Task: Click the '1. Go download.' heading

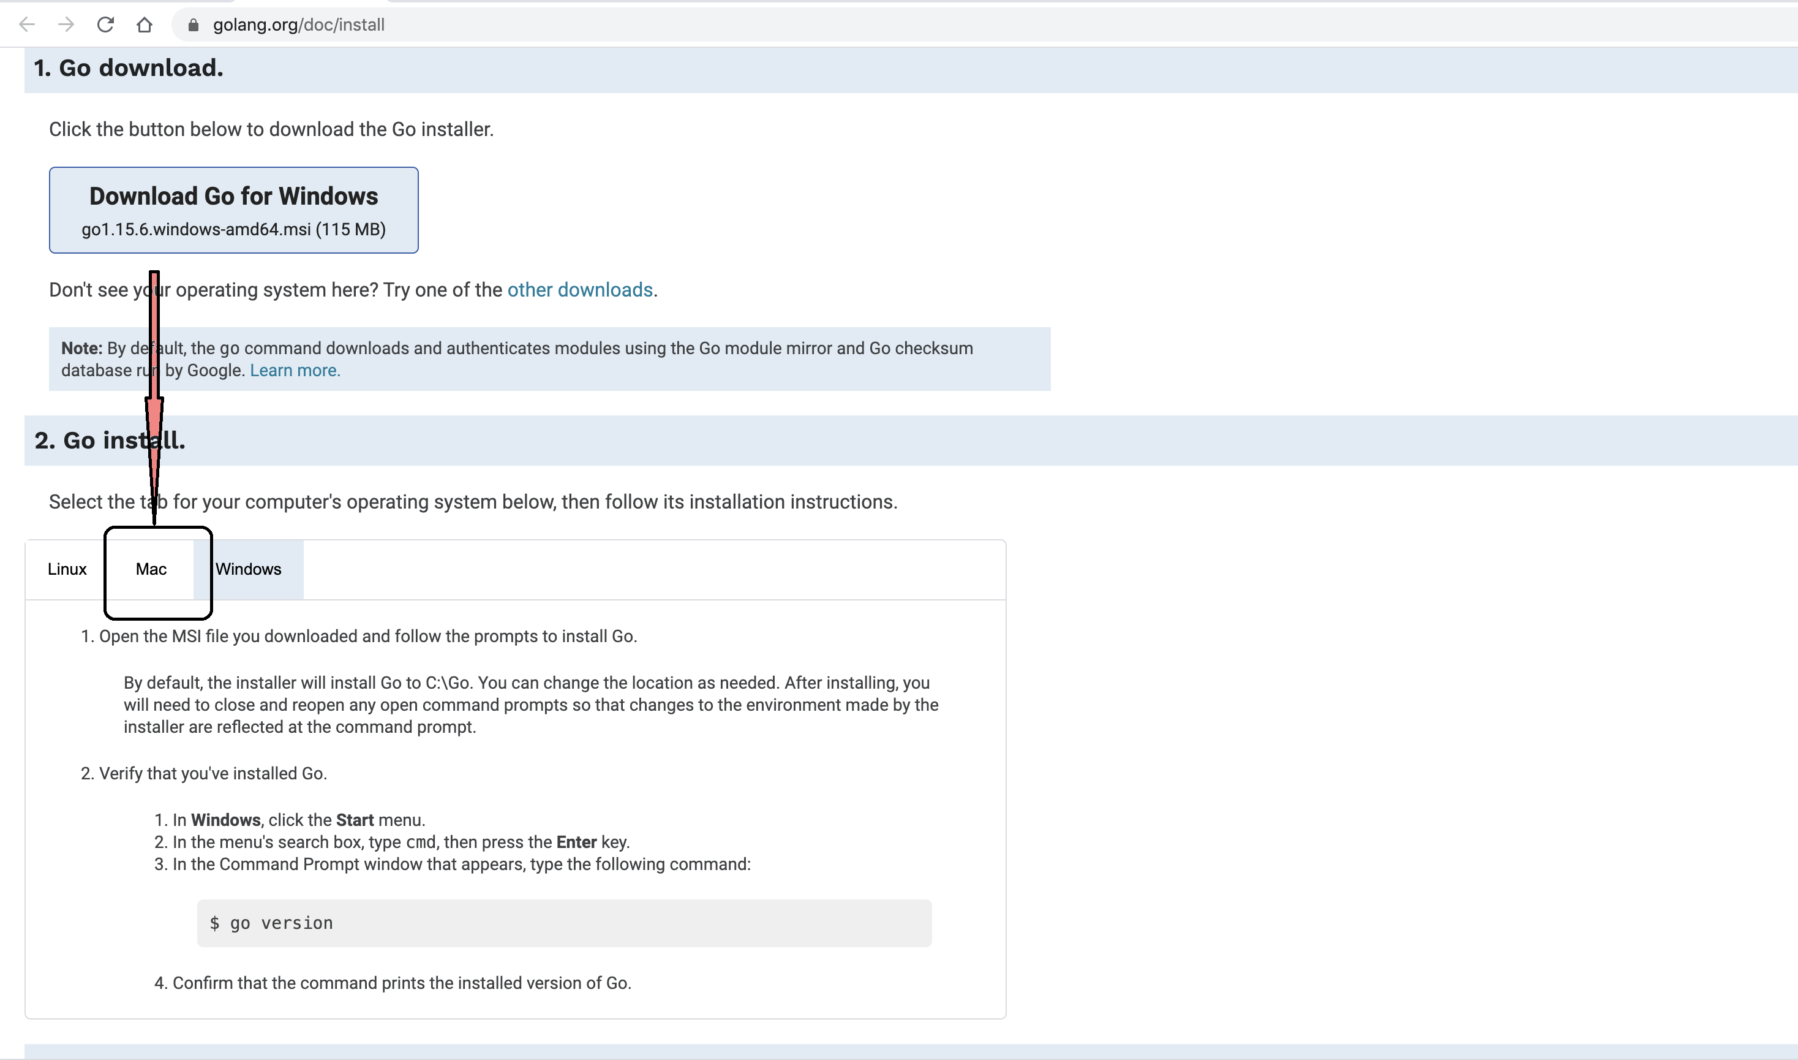Action: [129, 68]
